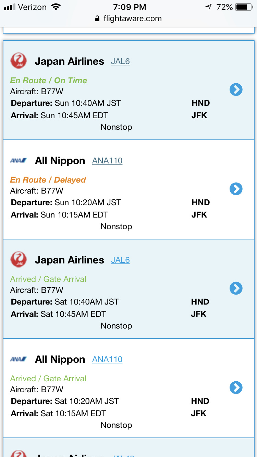Open details arrow for Sunday JAL6 flight
This screenshot has height=457, width=257.
[236, 90]
